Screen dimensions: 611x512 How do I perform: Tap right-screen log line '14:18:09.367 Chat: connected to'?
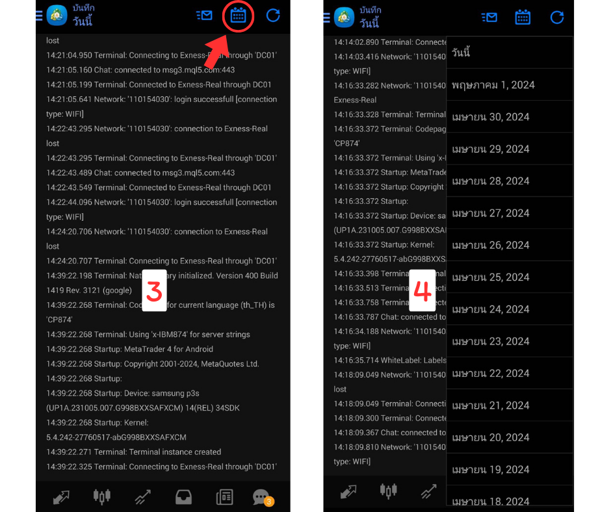click(x=390, y=433)
